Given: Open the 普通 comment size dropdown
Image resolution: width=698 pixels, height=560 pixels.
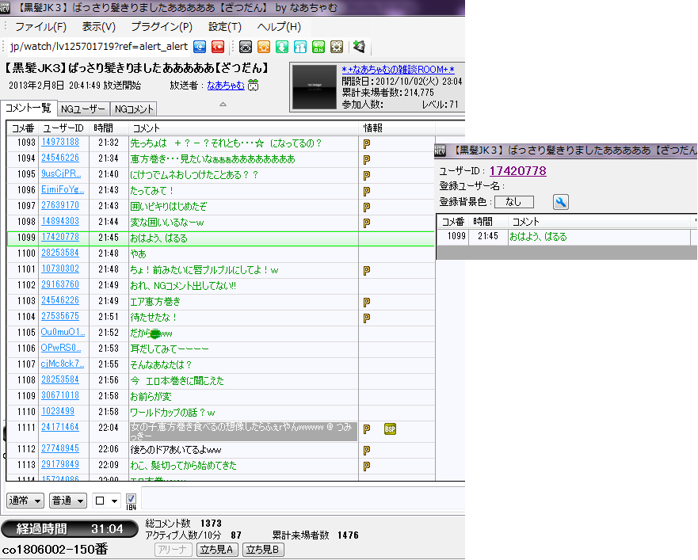Looking at the screenshot, I should [67, 501].
